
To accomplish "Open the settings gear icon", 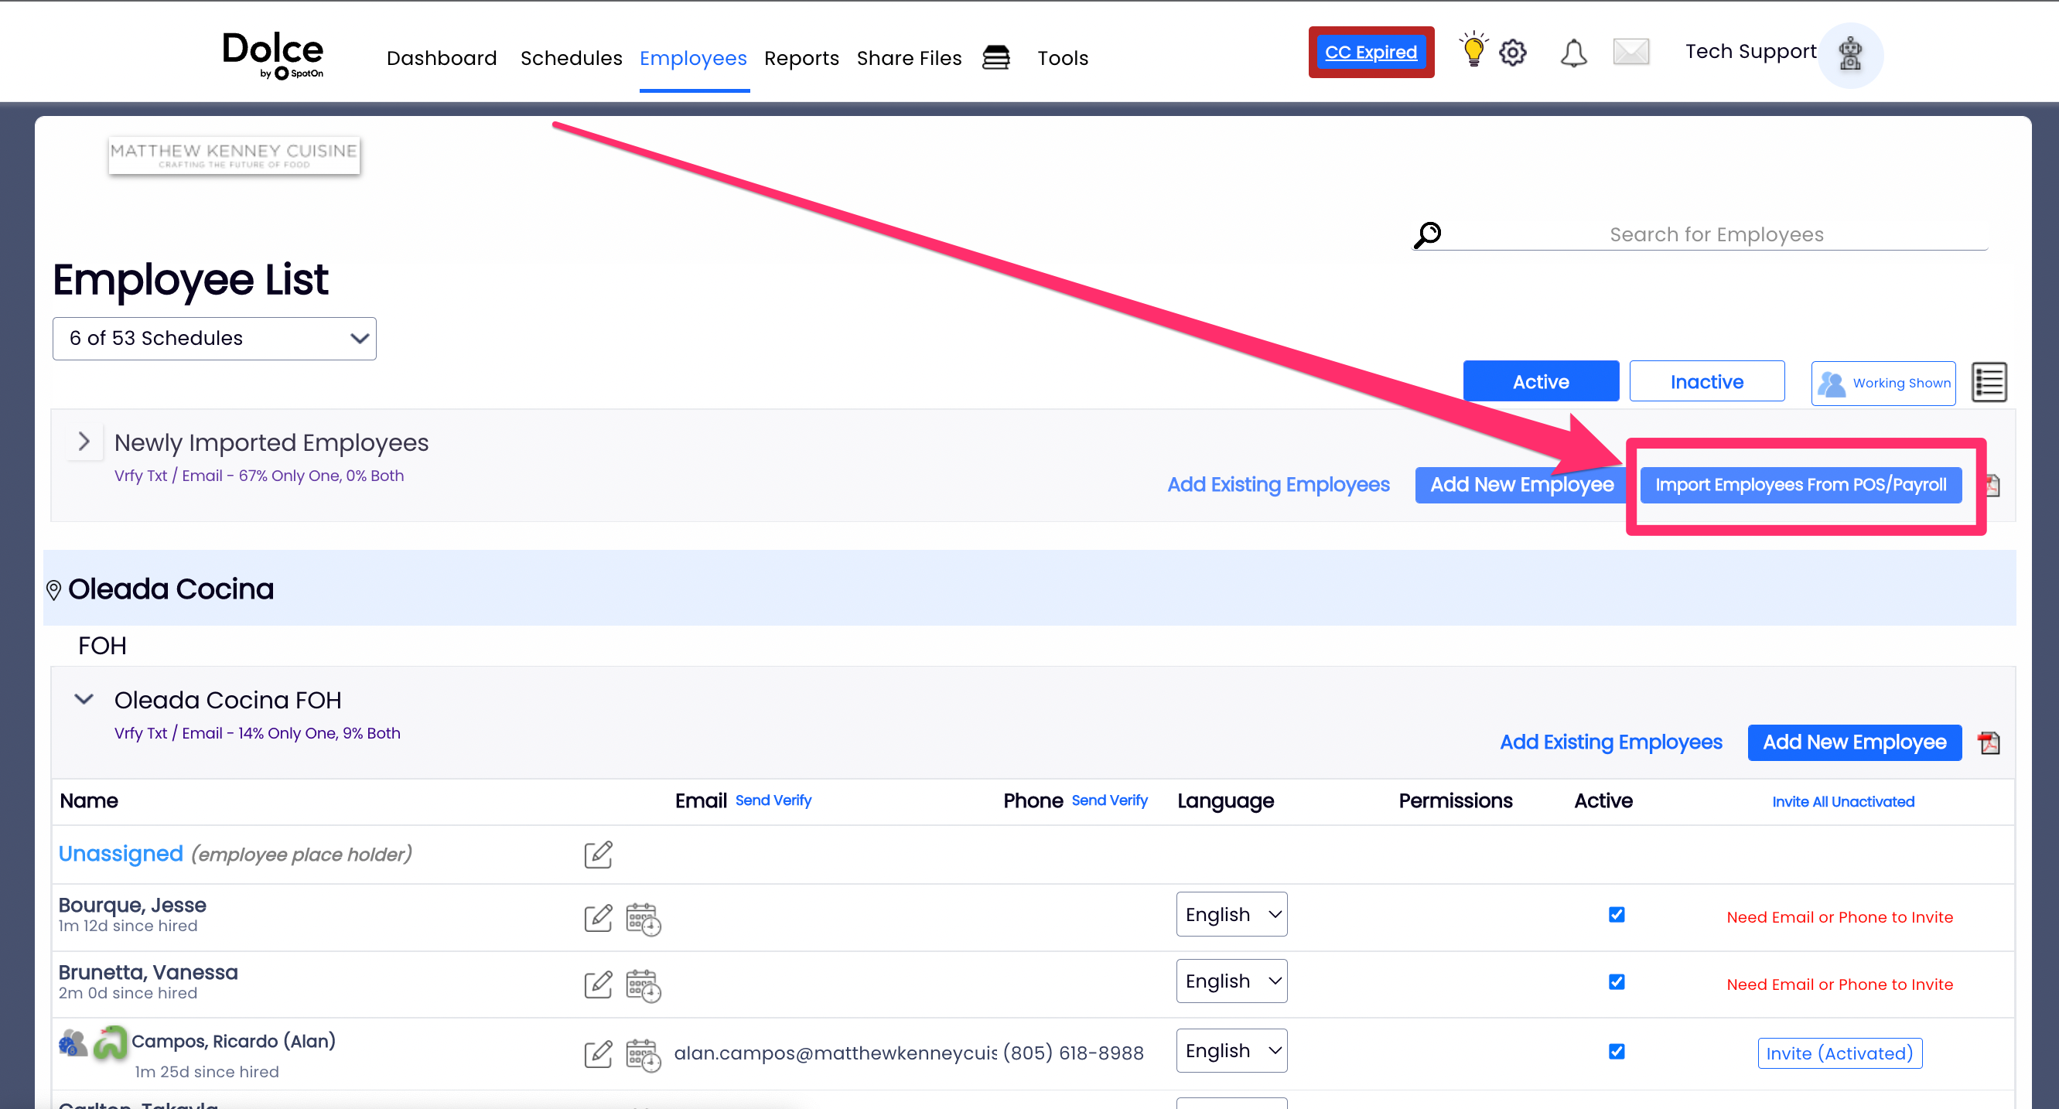I will point(1512,53).
